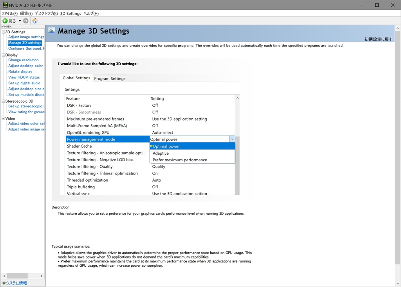Open View rating for games page

[x=26, y=112]
